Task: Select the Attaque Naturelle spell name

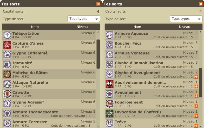Action: (x=30, y=83)
